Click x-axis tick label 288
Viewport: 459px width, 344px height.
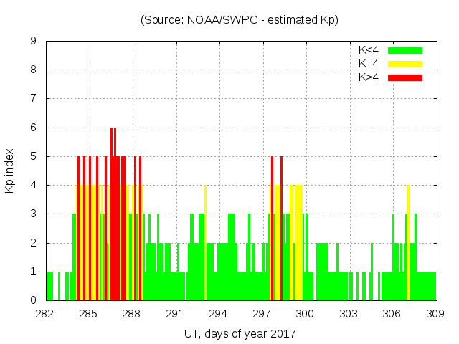[132, 314]
